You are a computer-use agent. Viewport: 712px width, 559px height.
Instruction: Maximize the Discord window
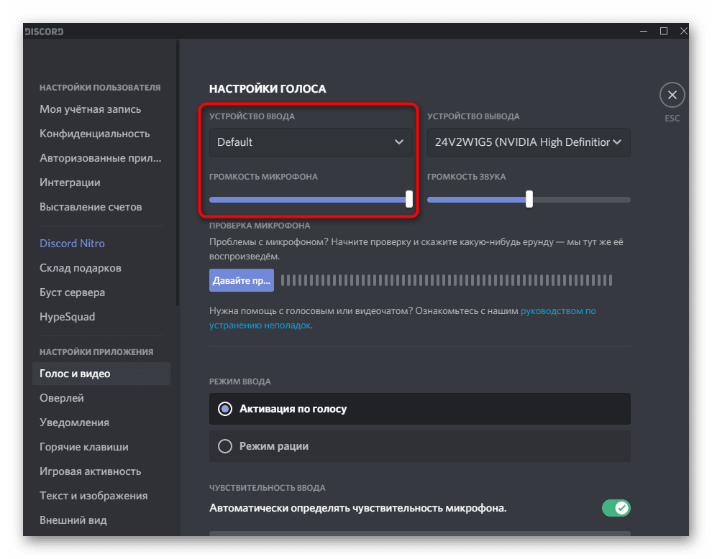pos(663,32)
